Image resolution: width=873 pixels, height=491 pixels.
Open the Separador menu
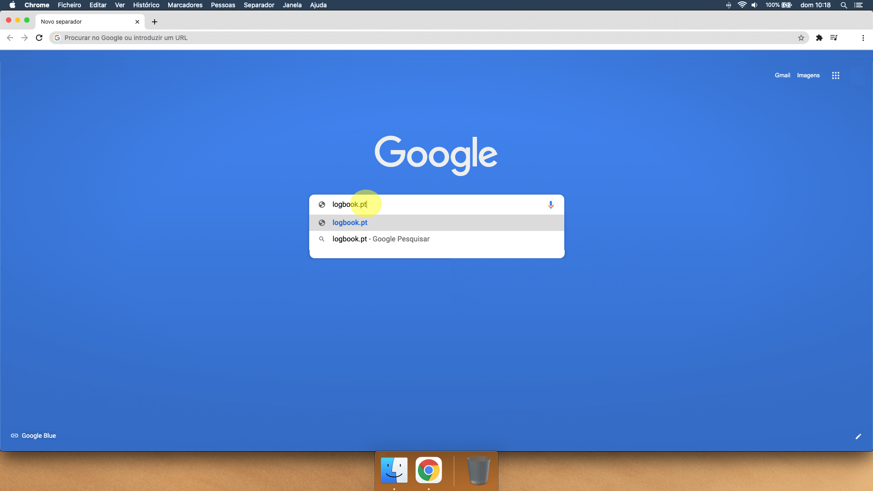tap(259, 5)
